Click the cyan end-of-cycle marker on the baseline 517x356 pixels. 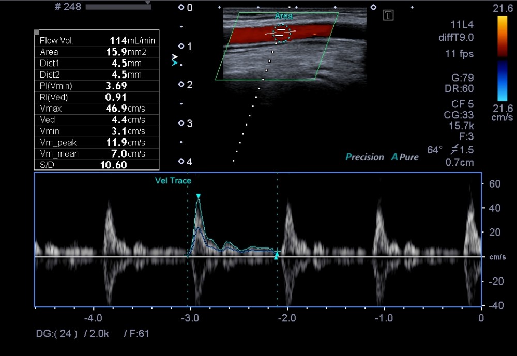[277, 255]
